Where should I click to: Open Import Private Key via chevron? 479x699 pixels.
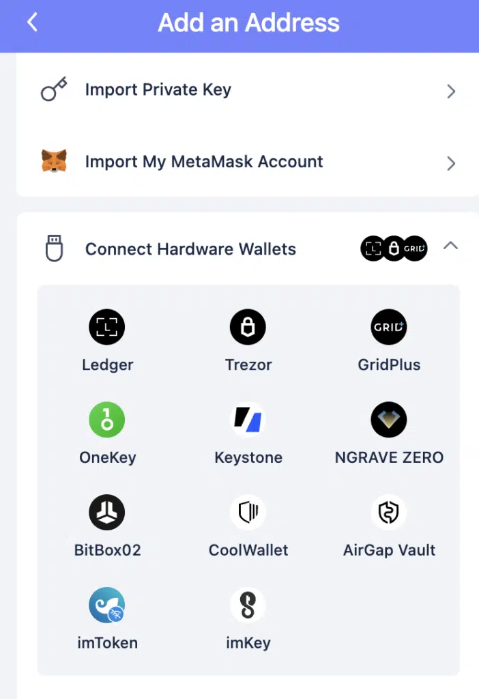[x=450, y=91]
